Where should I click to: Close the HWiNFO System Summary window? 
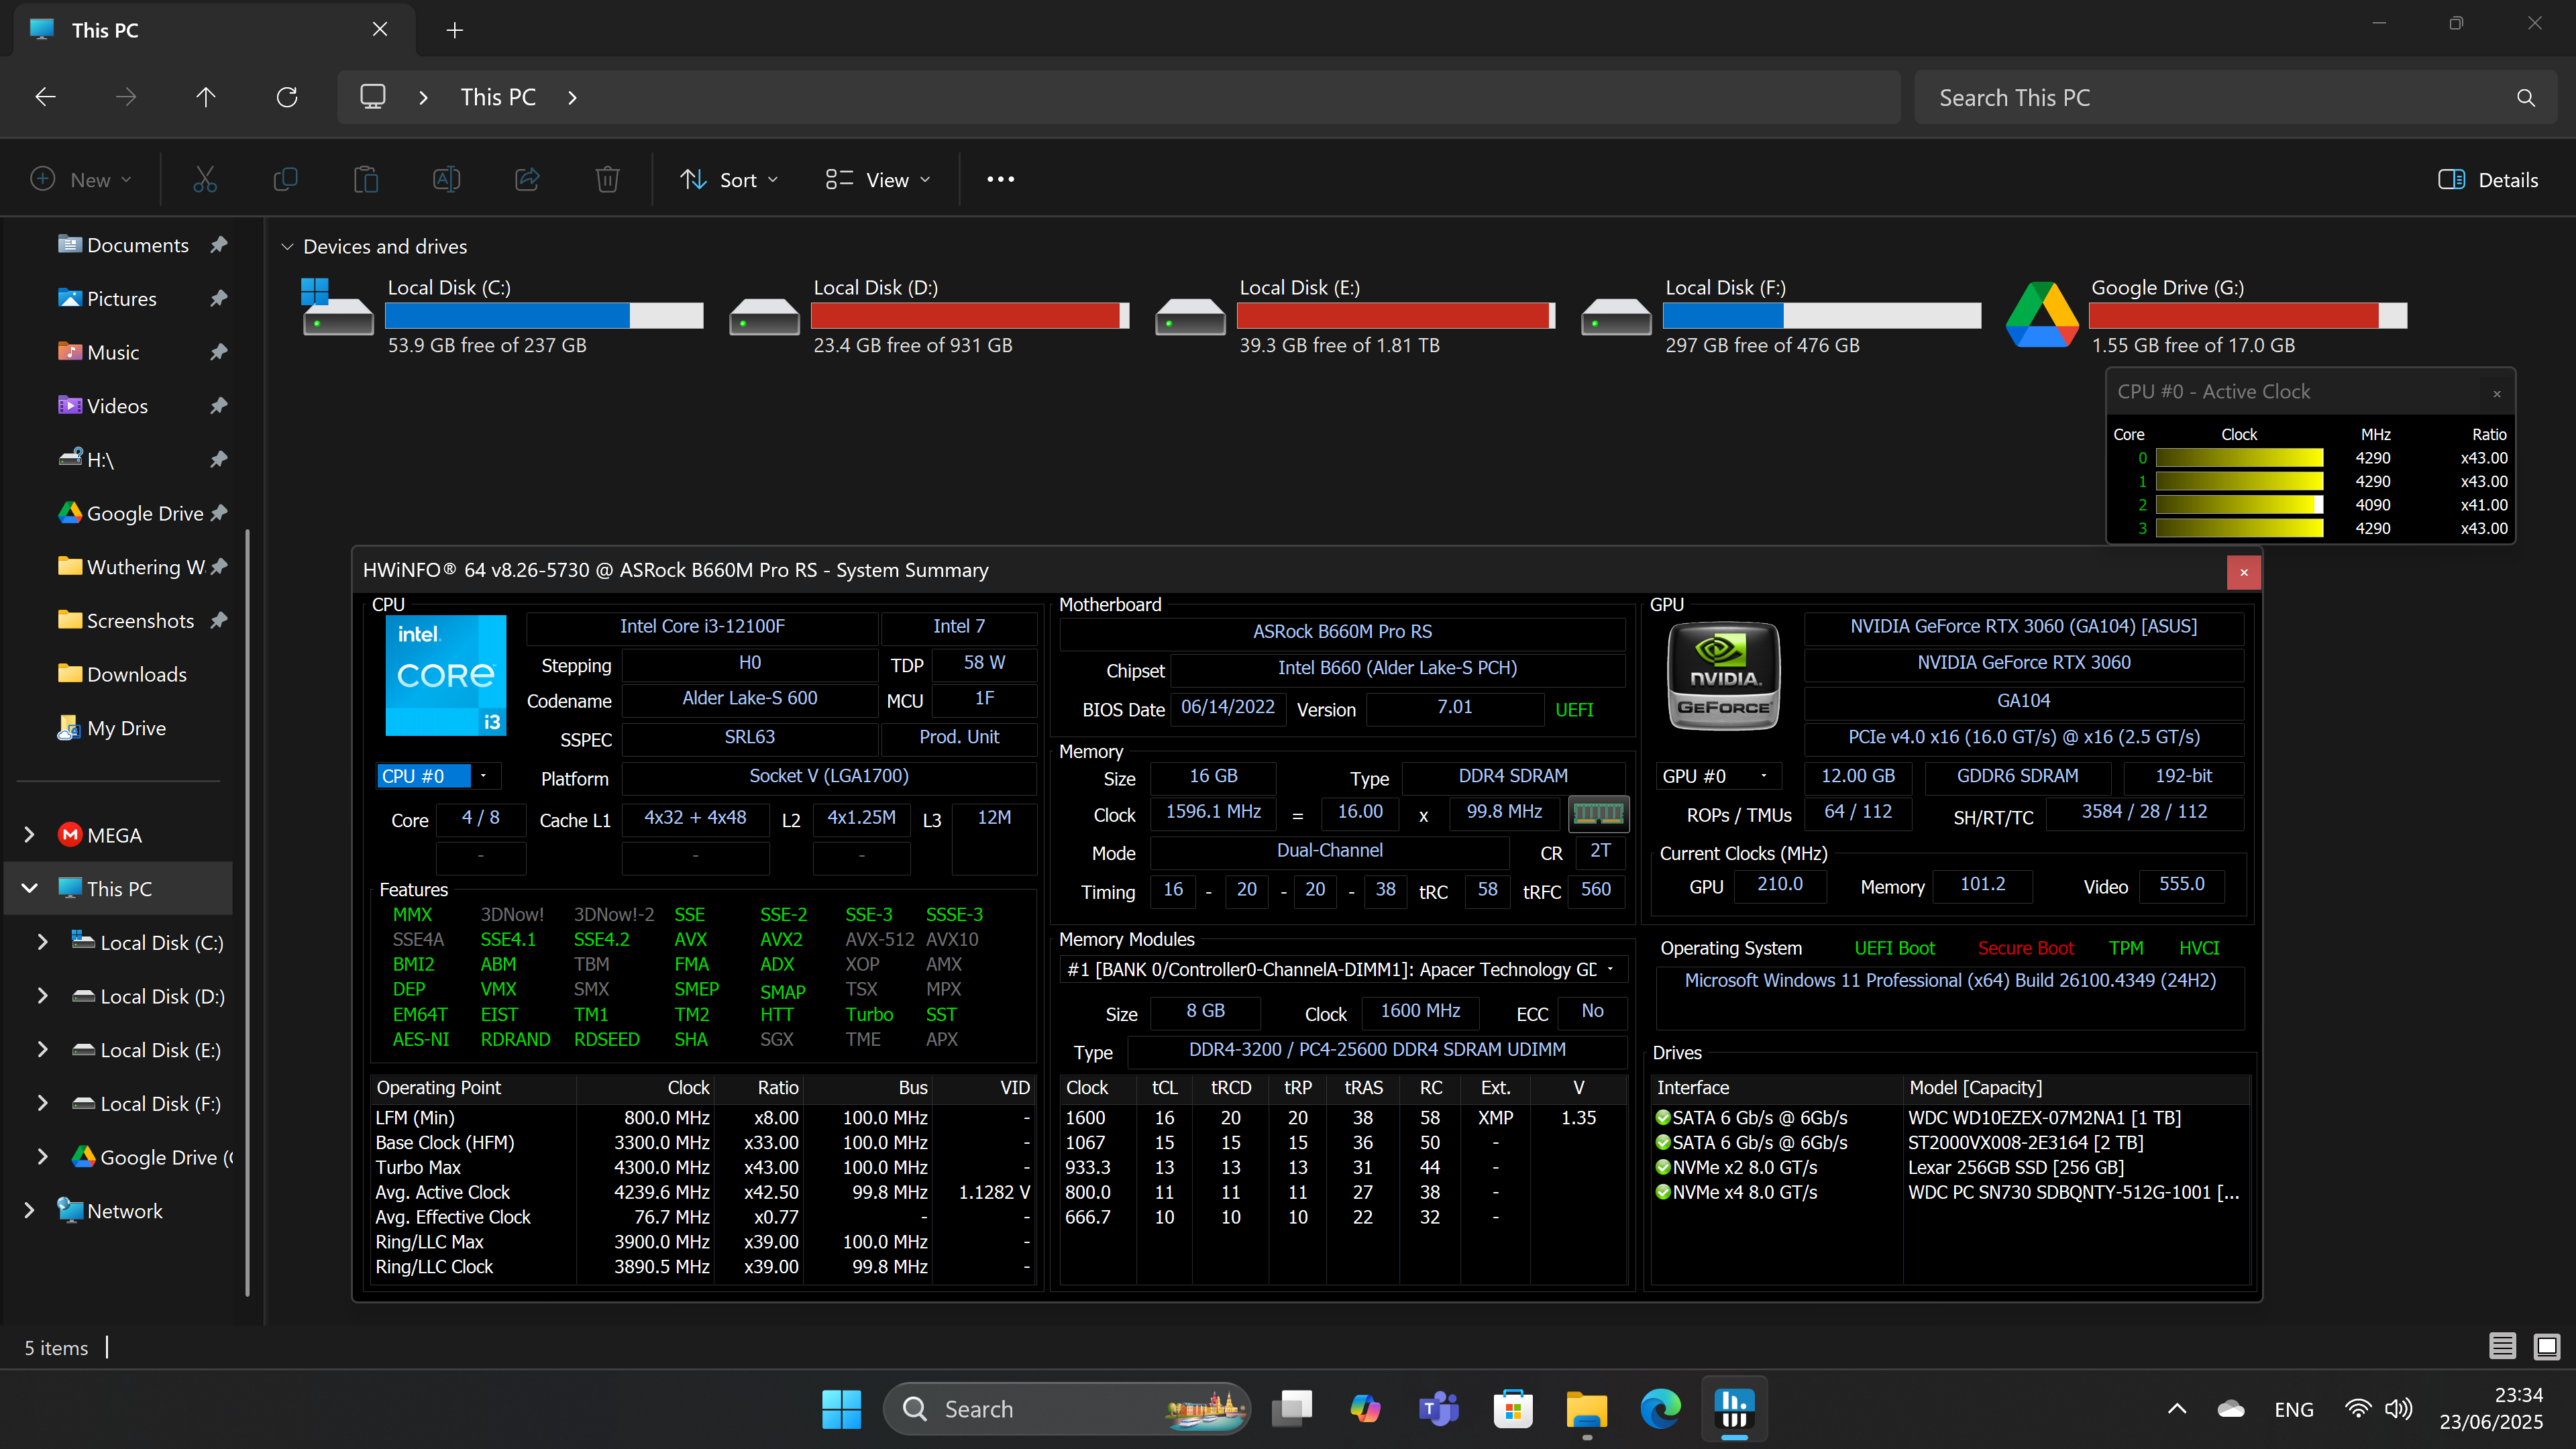[x=2243, y=572]
